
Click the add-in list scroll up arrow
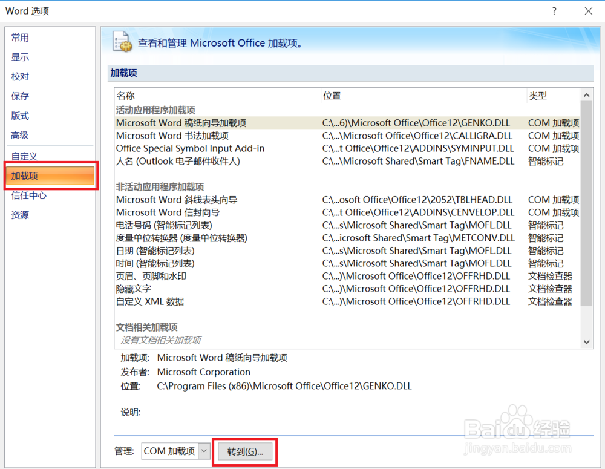point(586,95)
